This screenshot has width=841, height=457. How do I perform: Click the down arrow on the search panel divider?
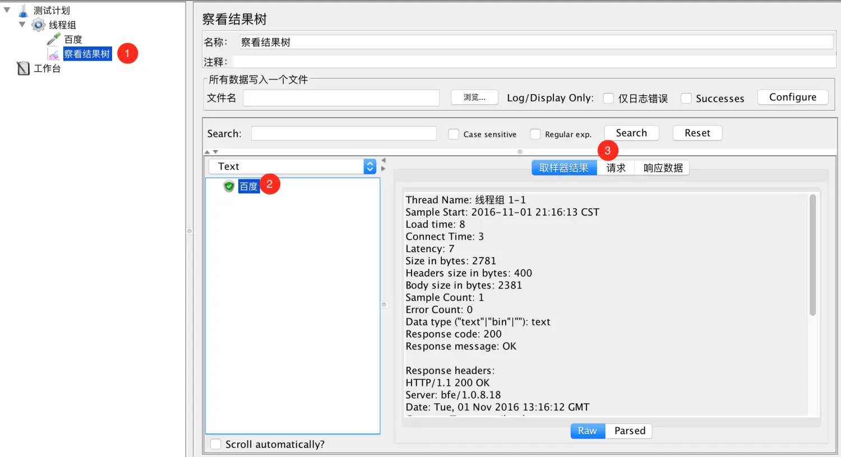(x=215, y=152)
